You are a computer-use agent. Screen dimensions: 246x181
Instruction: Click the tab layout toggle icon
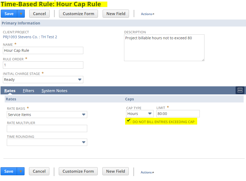click(x=240, y=90)
